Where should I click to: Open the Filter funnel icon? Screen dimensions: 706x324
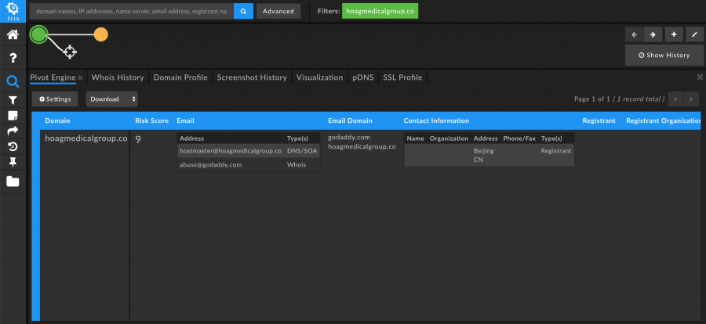pos(13,101)
